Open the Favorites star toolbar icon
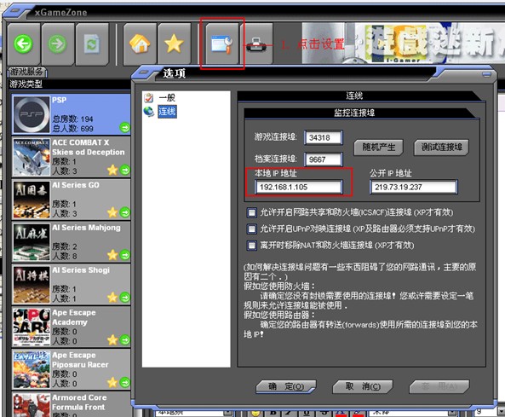Screen dimensions: 505x417 [x=174, y=43]
